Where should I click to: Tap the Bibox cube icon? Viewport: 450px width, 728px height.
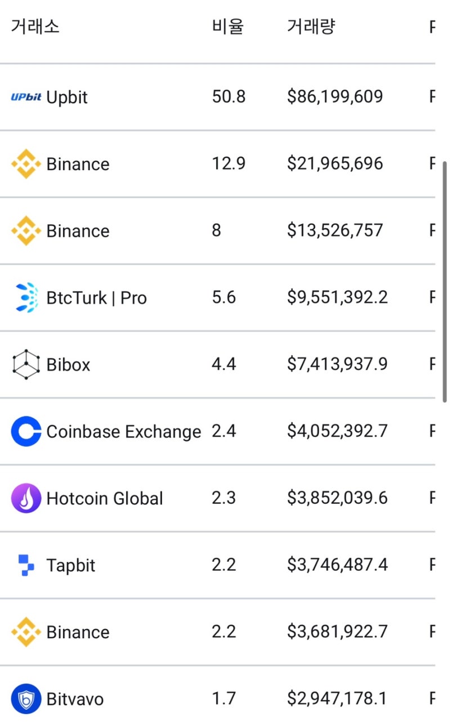26,365
